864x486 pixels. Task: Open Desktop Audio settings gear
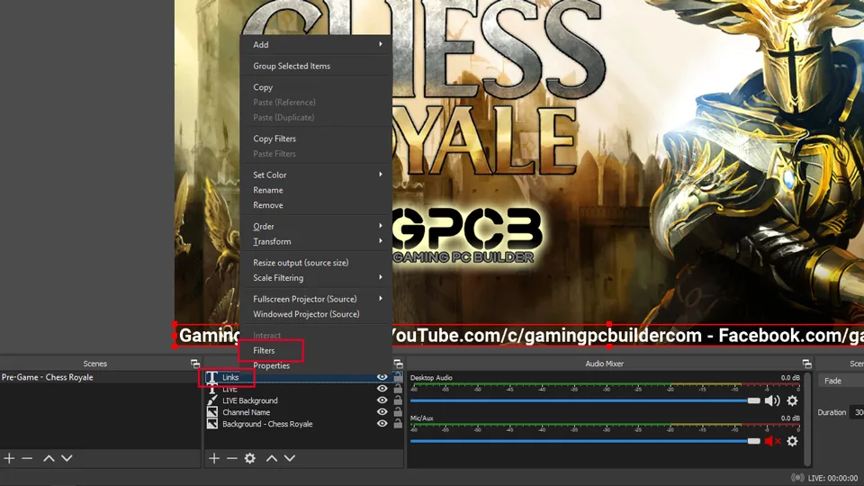792,400
